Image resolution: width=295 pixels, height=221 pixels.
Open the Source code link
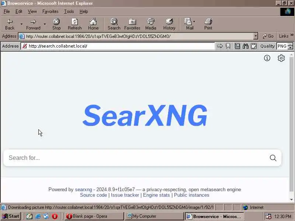pyautogui.click(x=93, y=195)
